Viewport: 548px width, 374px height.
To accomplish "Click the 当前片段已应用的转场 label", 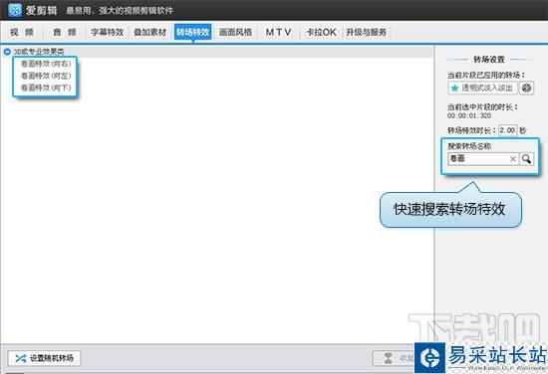I will tap(486, 75).
